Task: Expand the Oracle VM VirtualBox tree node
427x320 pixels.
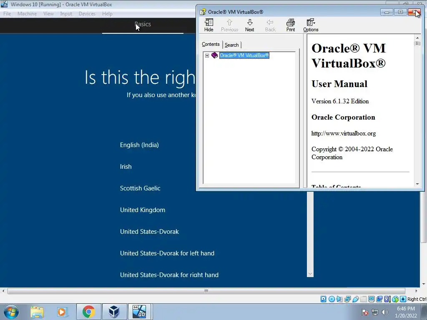Action: coord(207,55)
